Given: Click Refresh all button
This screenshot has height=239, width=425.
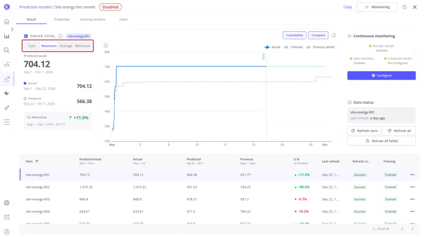Looking at the screenshot, I should (x=399, y=131).
